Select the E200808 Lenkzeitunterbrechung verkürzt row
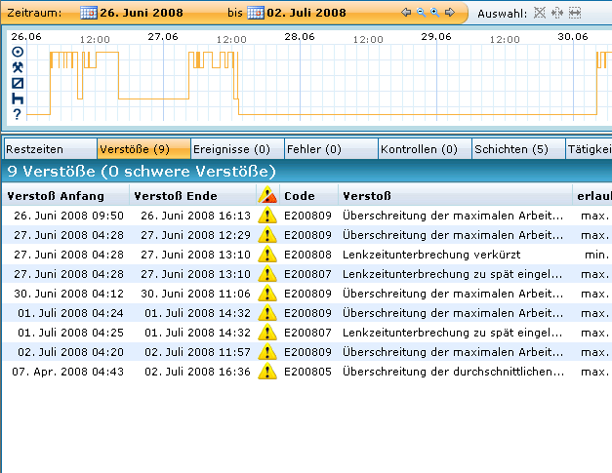This screenshot has height=473, width=612. point(293,254)
